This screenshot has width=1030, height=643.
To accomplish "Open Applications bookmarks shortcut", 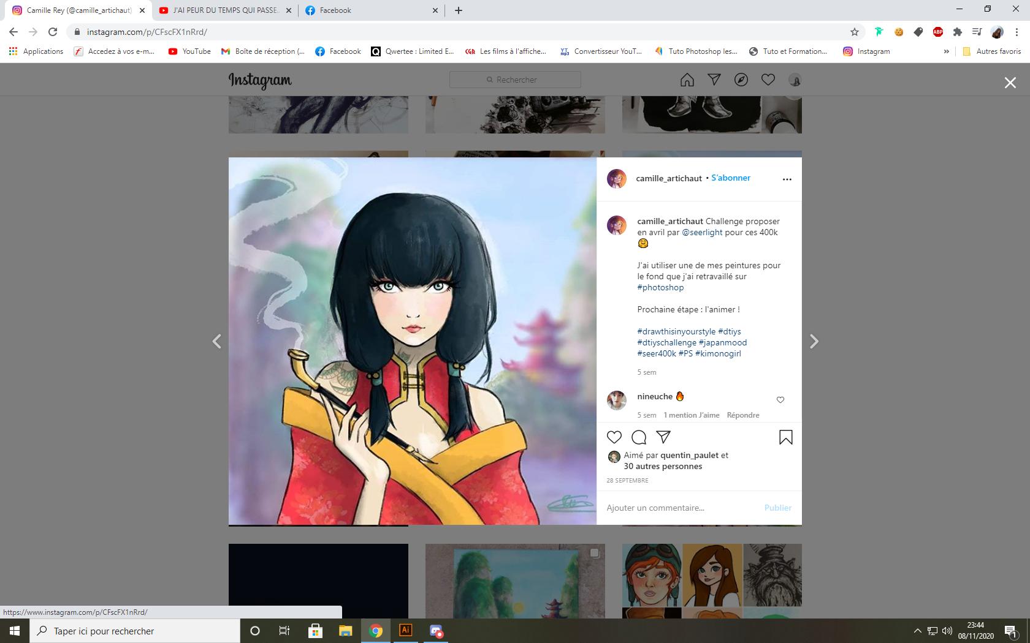I will click(x=36, y=51).
